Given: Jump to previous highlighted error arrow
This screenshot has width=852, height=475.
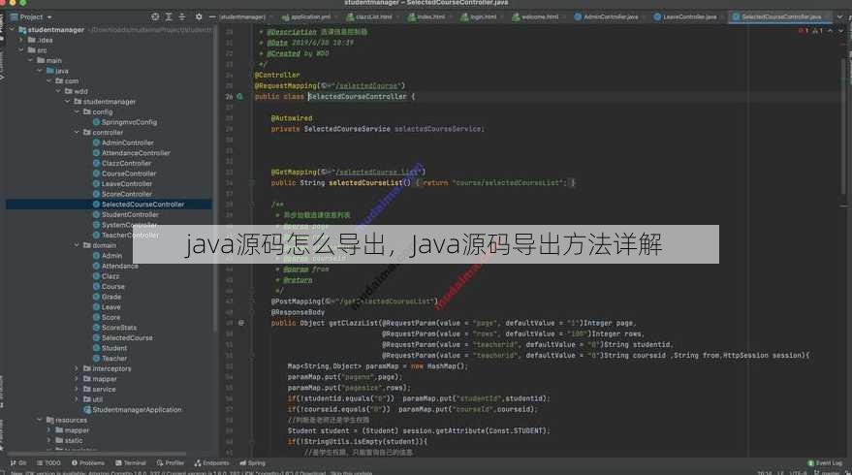Looking at the screenshot, I should point(830,31).
